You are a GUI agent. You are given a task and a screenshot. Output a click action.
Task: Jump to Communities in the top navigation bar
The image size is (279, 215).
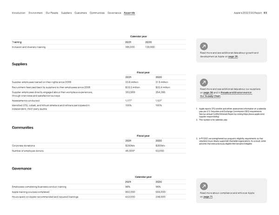tap(97, 13)
